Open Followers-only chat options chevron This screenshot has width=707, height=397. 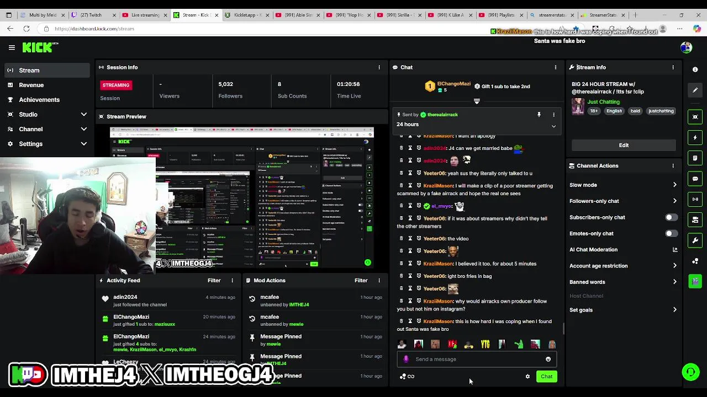[x=674, y=201]
